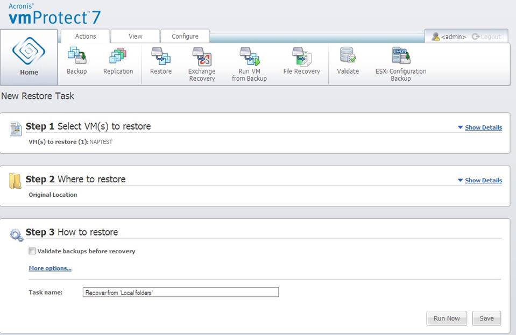
Task: Open the More options link
Action: tap(50, 268)
